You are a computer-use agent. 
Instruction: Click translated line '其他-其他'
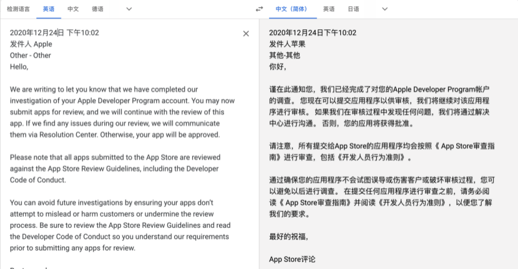pyautogui.click(x=285, y=55)
